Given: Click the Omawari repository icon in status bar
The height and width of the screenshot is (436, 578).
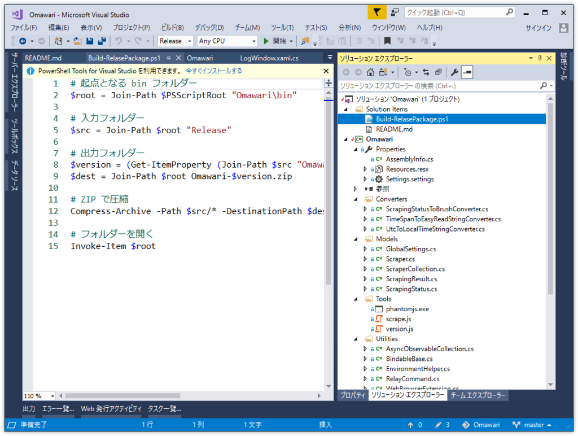Looking at the screenshot, I should click(x=466, y=425).
